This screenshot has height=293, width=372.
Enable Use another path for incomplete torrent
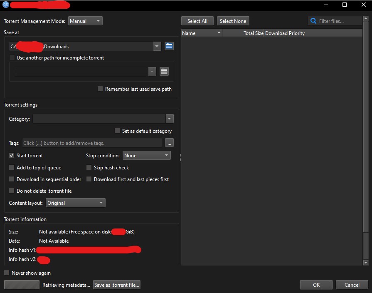[12, 57]
